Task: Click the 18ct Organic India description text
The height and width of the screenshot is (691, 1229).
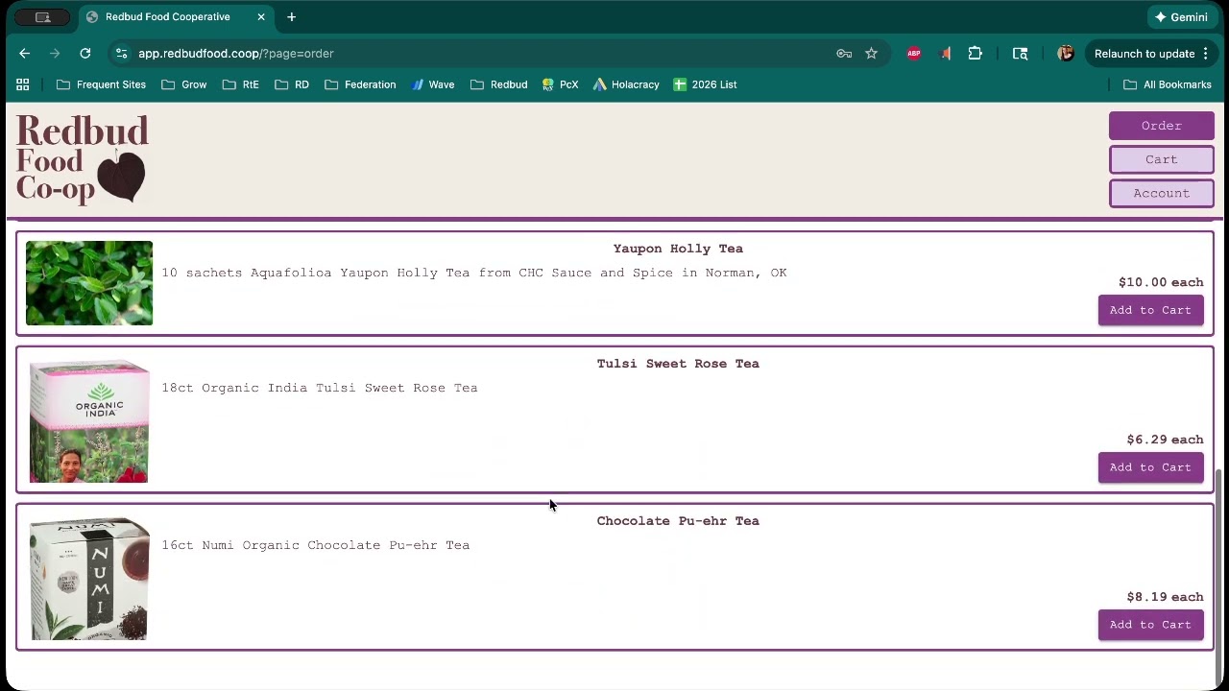Action: pos(320,388)
